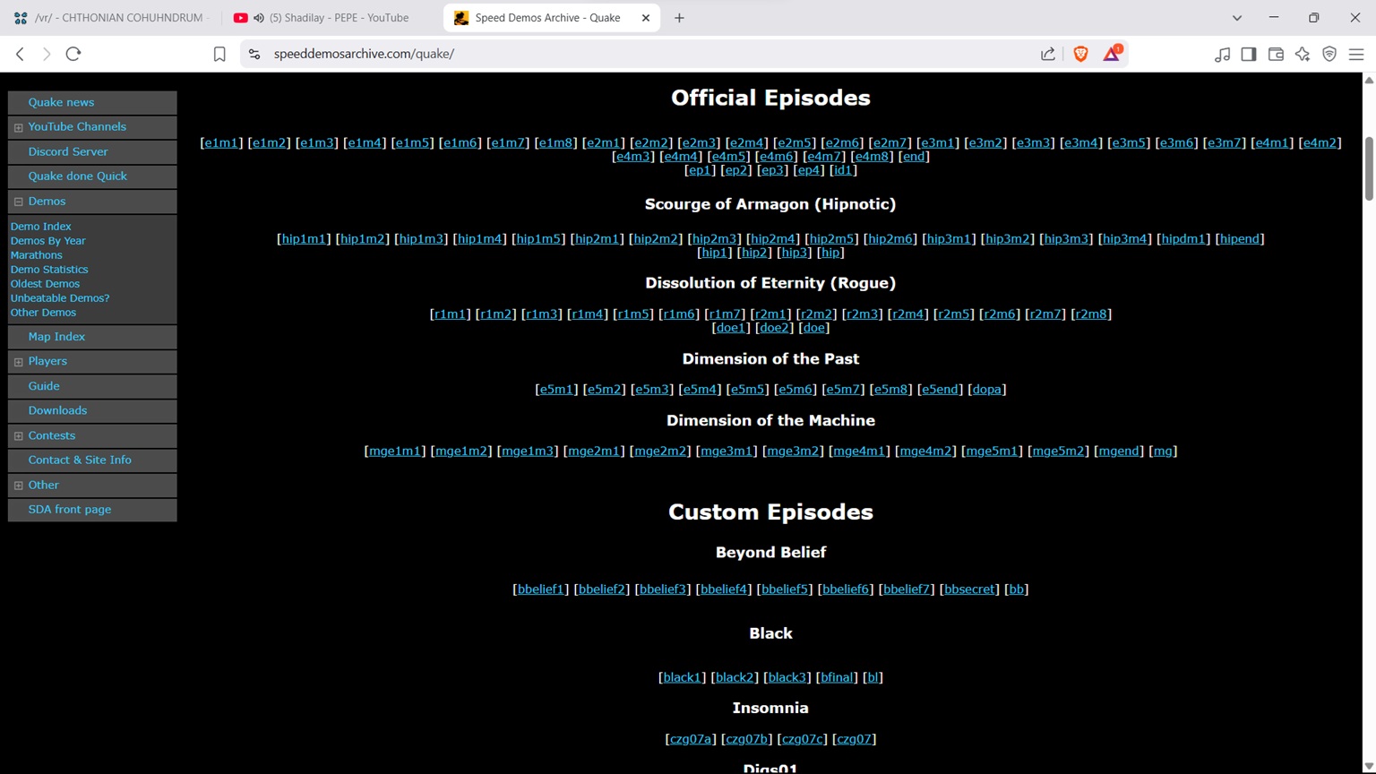Open the bfinal map link
This screenshot has height=774, width=1376.
tap(837, 678)
